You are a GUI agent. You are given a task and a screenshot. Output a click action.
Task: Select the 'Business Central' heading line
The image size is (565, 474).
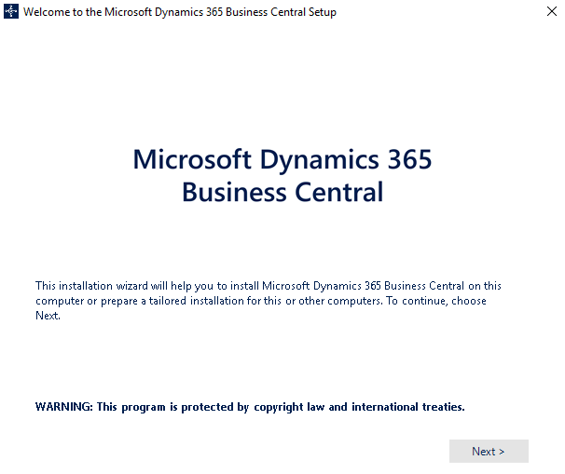pos(282,192)
